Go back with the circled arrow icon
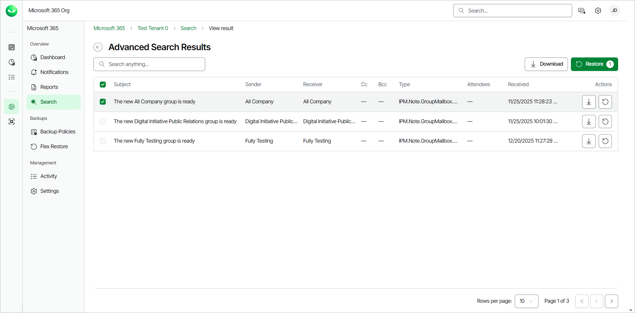 click(x=98, y=47)
